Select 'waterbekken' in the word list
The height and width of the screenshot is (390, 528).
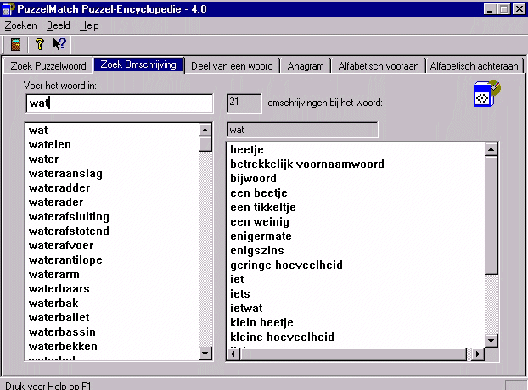63,346
